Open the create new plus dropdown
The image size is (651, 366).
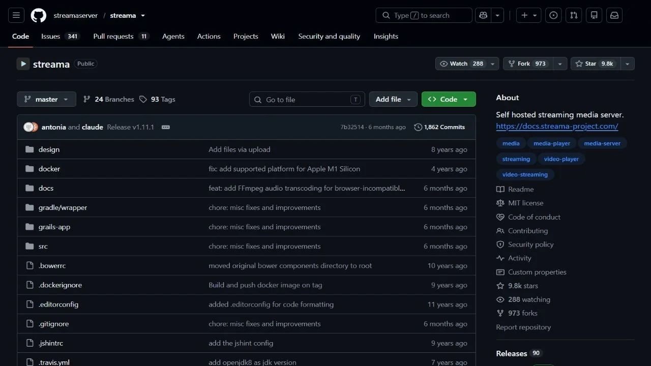[x=529, y=15]
